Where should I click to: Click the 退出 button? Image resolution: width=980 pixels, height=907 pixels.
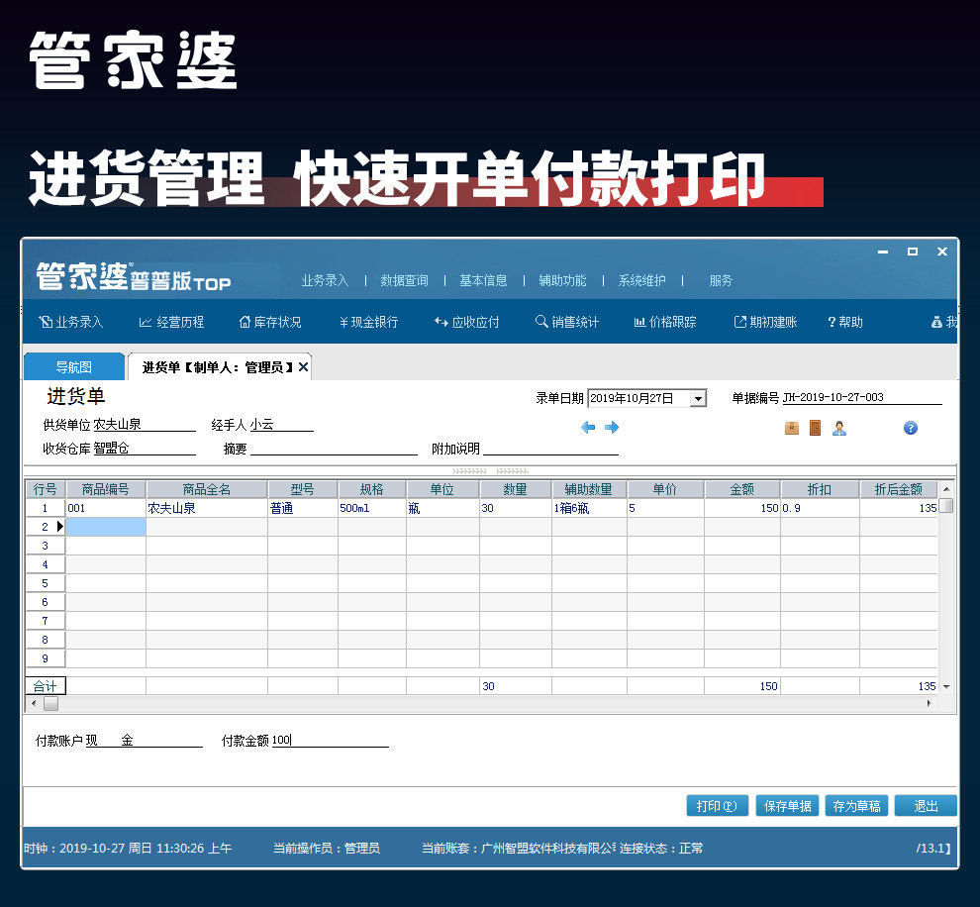pyautogui.click(x=926, y=806)
